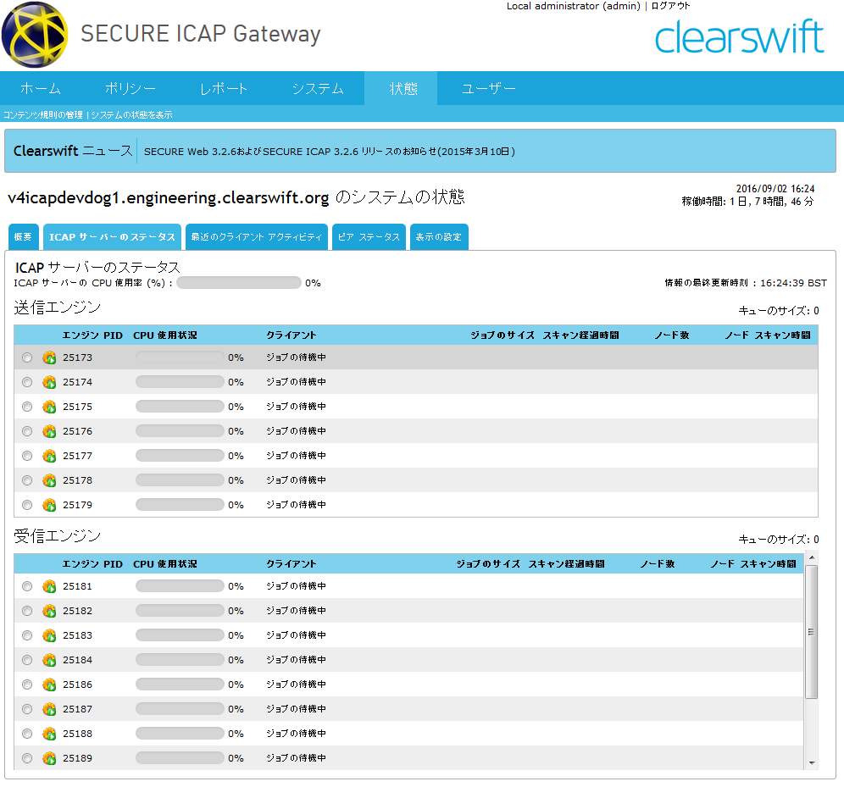The width and height of the screenshot is (844, 787).
Task: Click the 受信エンジン CPU 使用状況 column header
Action: tap(165, 563)
